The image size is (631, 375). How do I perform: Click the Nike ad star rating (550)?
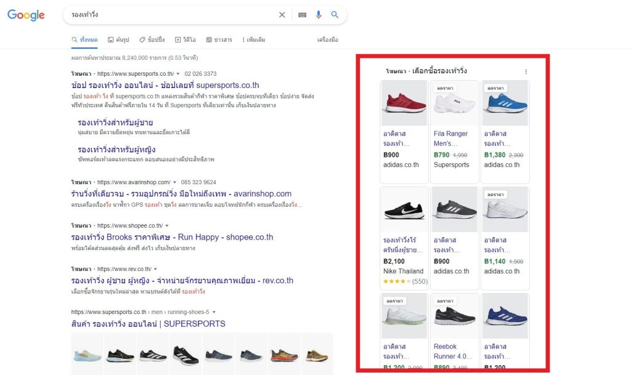tap(405, 281)
